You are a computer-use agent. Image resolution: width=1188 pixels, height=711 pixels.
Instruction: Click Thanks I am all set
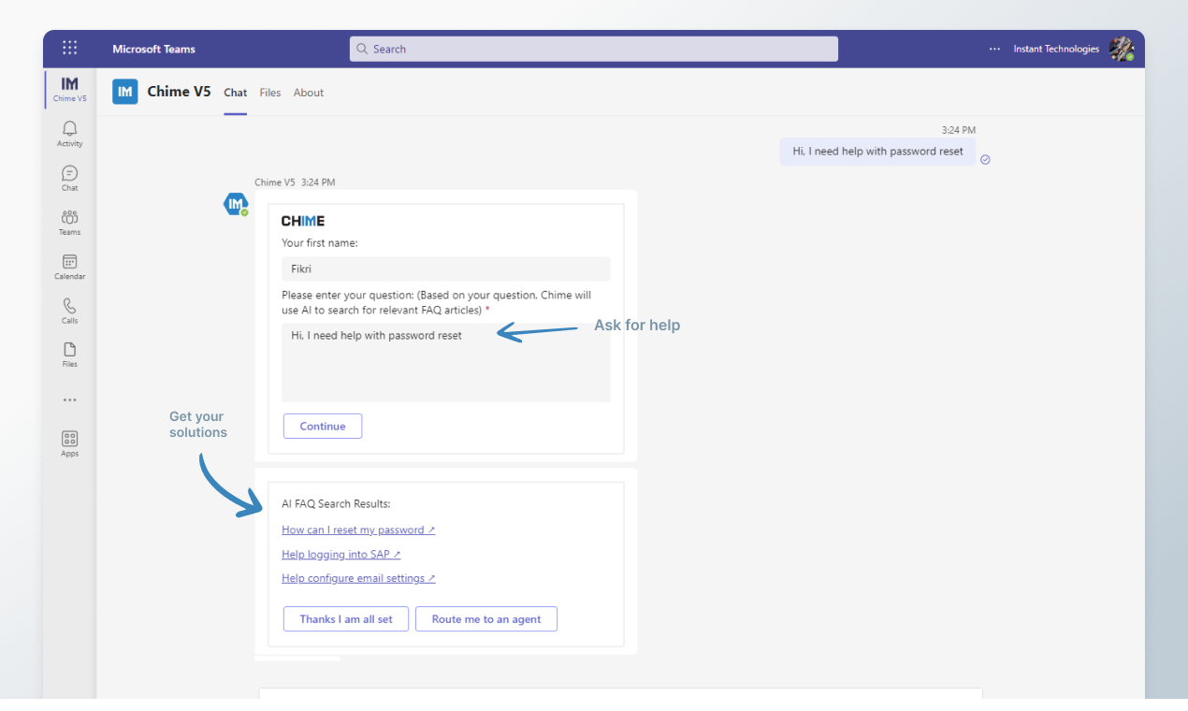point(346,619)
